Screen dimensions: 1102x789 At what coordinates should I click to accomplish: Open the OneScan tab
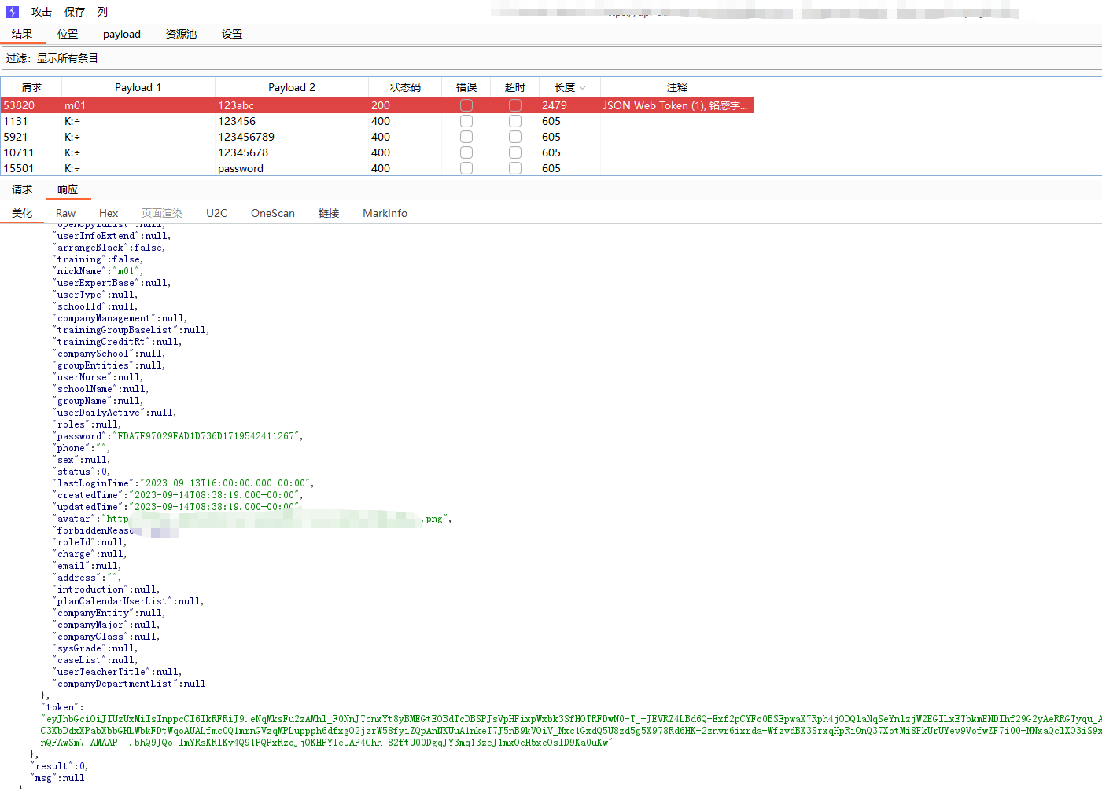(x=273, y=213)
